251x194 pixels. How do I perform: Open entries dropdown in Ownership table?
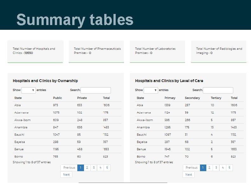tap(29, 90)
